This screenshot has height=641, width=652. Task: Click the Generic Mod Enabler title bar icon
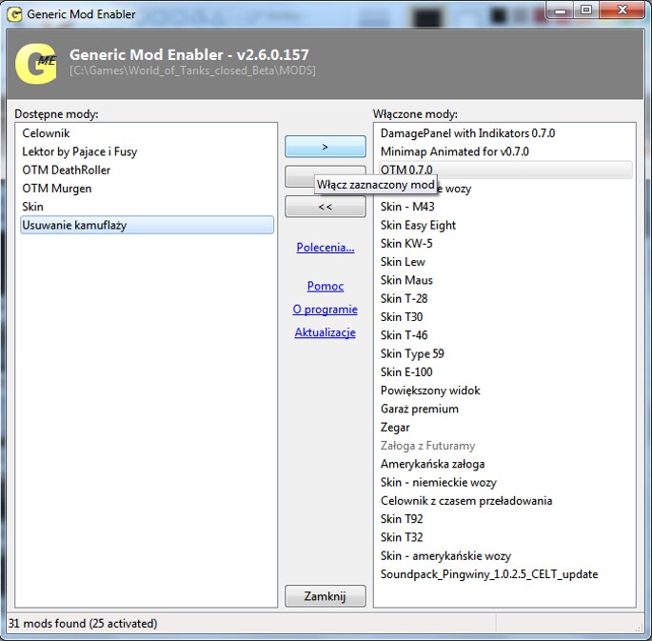15,14
